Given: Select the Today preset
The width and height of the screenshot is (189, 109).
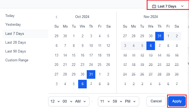Looking at the screenshot, I should 10,16.
